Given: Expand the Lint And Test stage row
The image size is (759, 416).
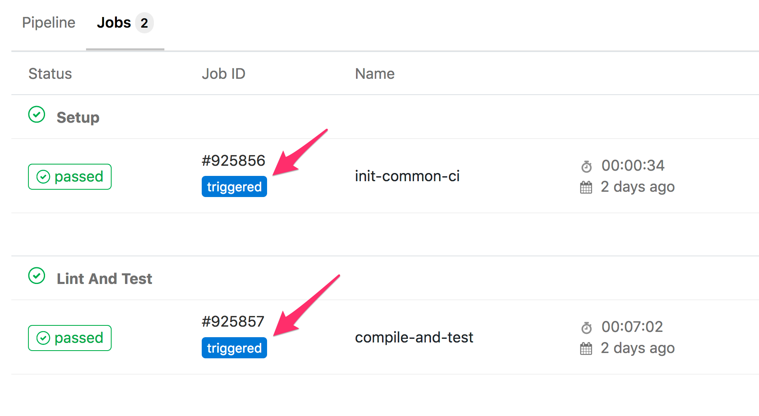Looking at the screenshot, I should pyautogui.click(x=104, y=278).
